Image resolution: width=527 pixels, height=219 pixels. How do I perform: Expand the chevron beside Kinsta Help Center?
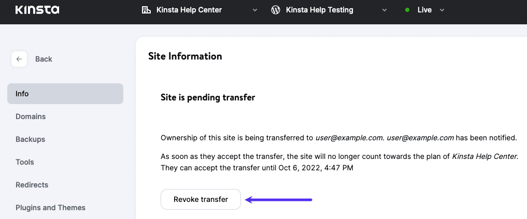click(x=255, y=10)
